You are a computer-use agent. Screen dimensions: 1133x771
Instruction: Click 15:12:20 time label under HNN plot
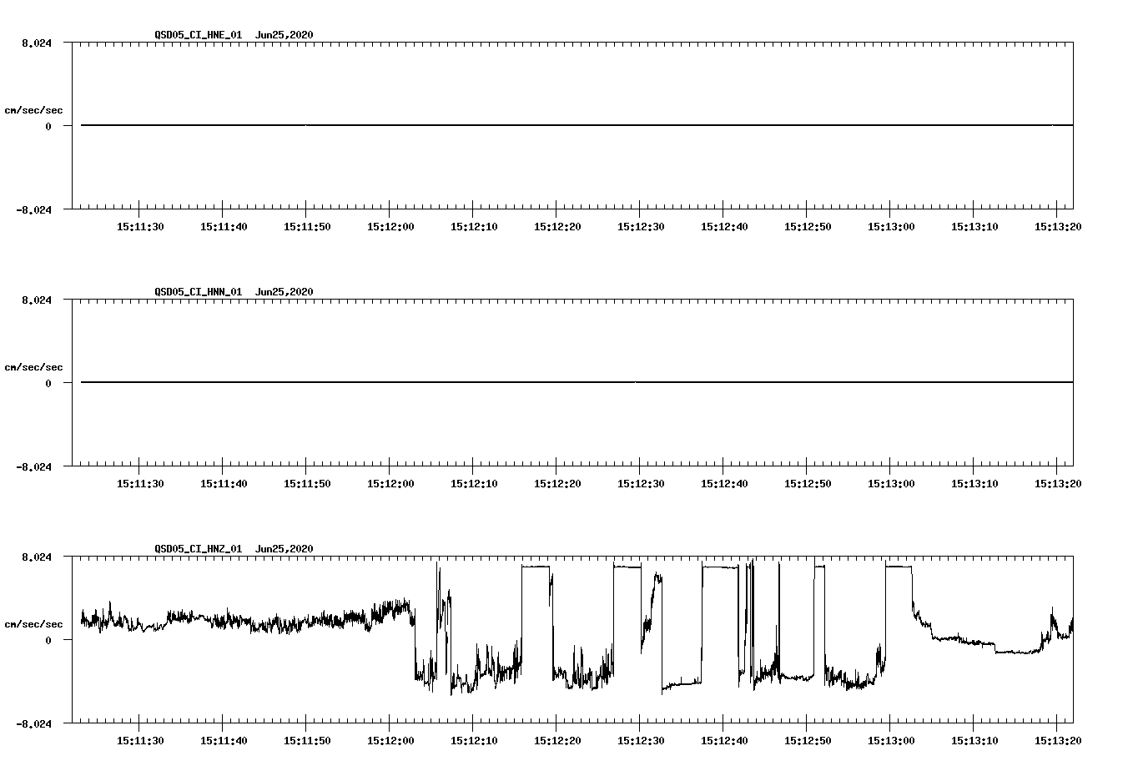coord(557,484)
